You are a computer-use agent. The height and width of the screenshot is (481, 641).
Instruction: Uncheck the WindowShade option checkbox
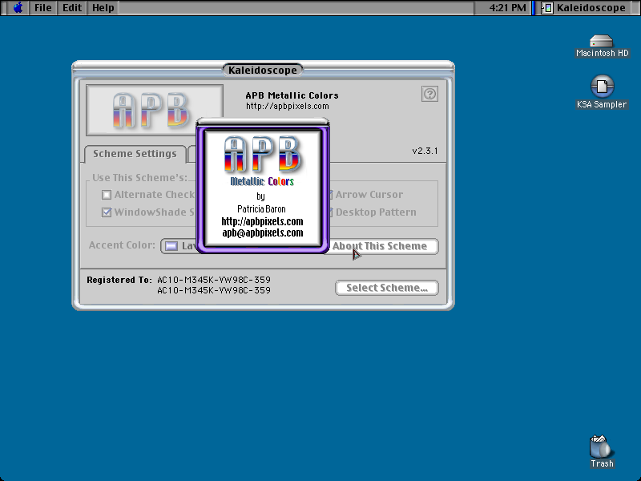[x=107, y=212]
